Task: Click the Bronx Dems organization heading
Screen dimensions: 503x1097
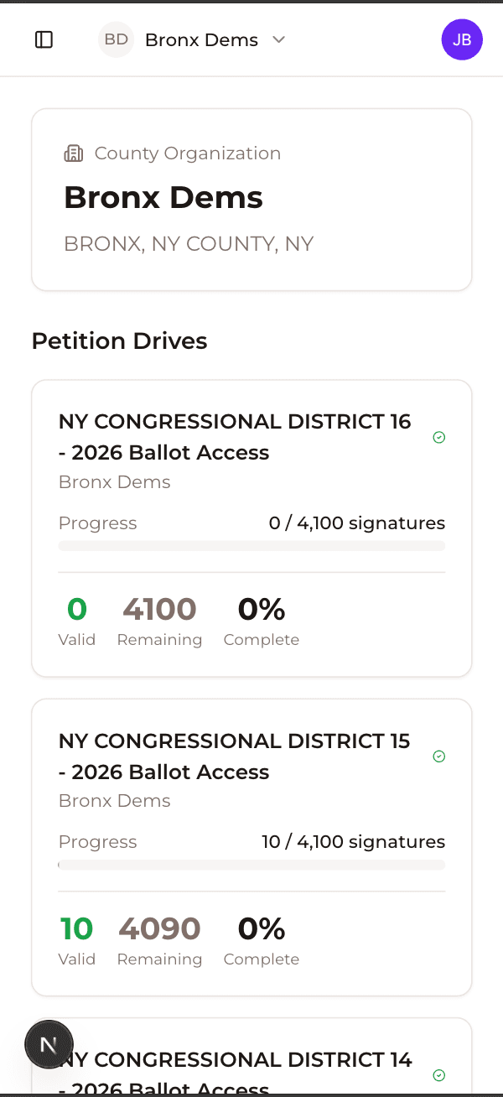Action: pos(163,198)
